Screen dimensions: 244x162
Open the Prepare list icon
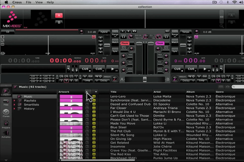click(6, 125)
